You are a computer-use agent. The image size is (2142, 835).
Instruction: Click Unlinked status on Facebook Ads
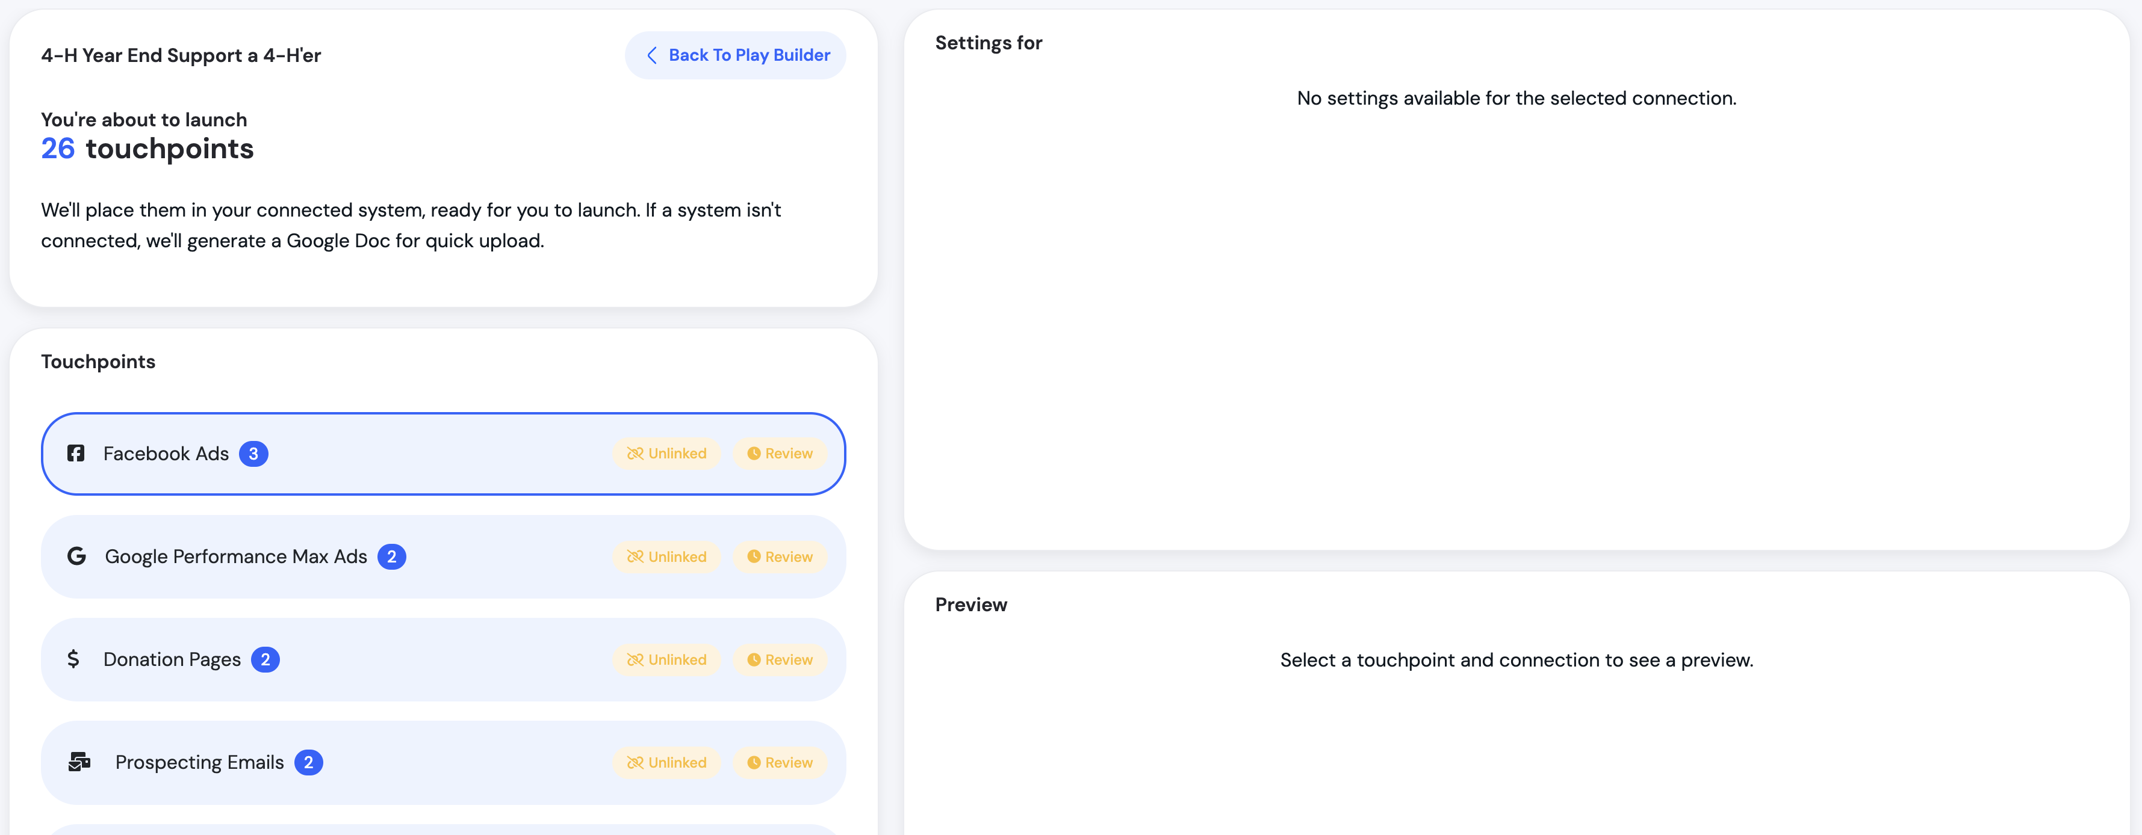(x=667, y=454)
